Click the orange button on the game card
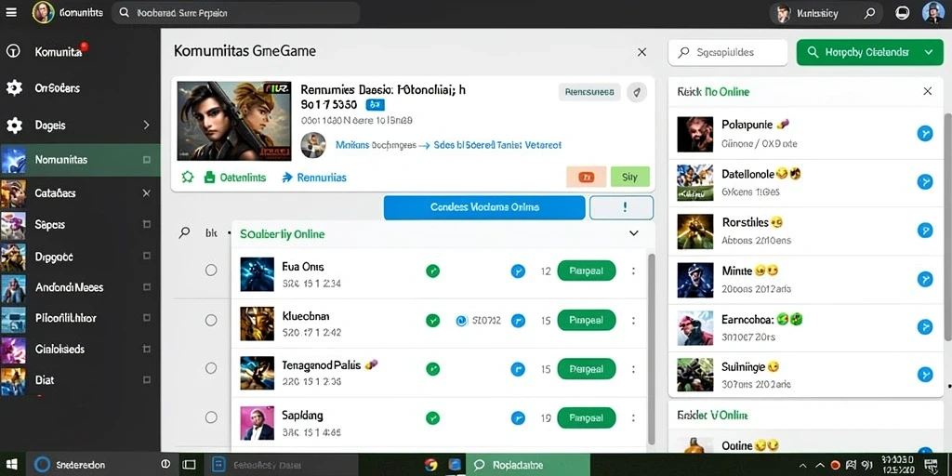The height and width of the screenshot is (476, 952). tap(586, 177)
